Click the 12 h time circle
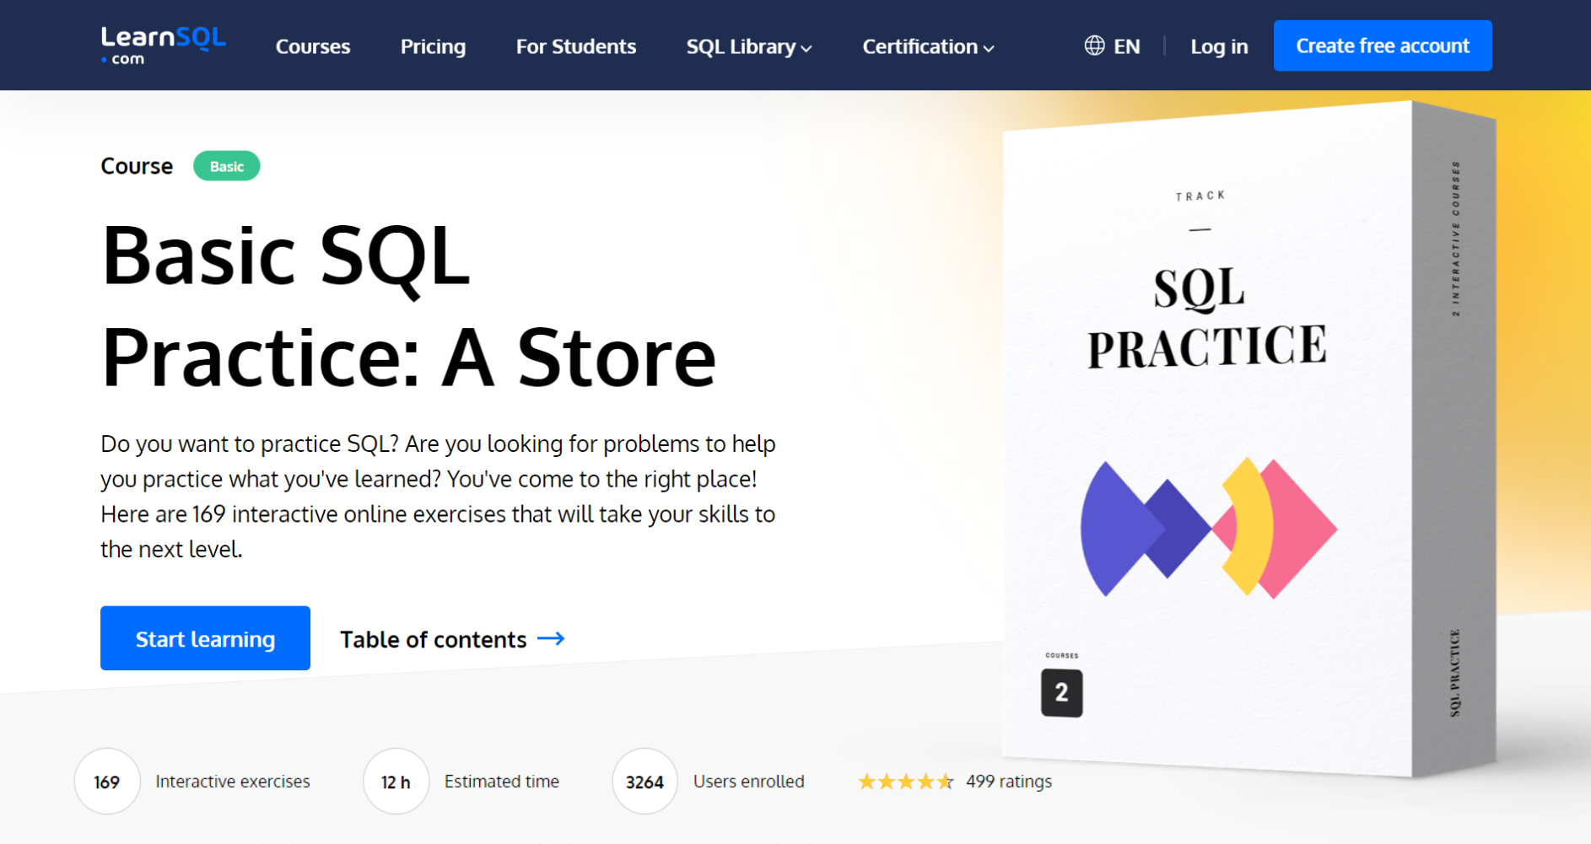Viewport: 1591px width, 844px height. 396,782
